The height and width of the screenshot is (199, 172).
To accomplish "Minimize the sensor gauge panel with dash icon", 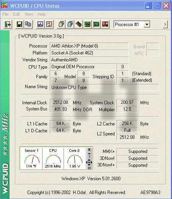I will (89, 154).
